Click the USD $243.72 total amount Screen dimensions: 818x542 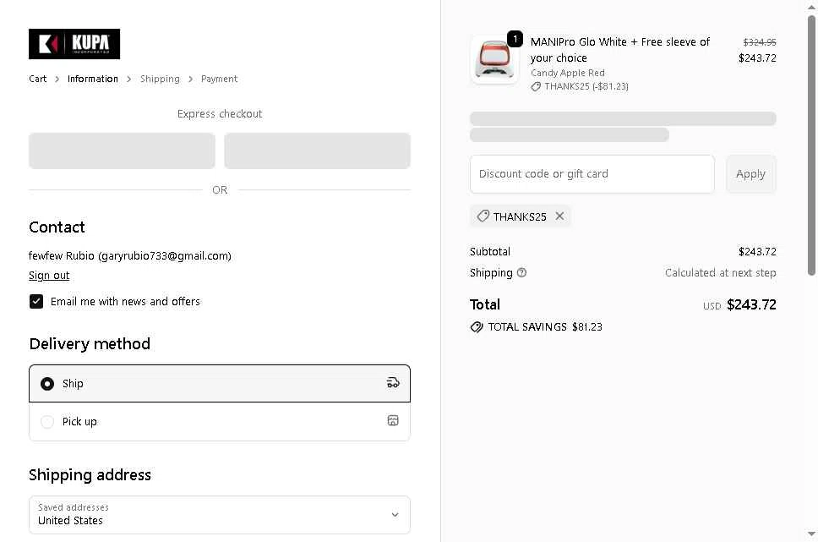click(x=739, y=305)
